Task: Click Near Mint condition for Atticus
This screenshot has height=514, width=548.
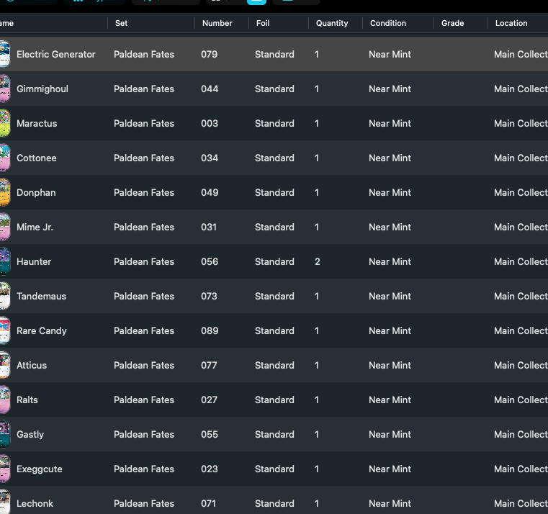Action: coord(390,365)
